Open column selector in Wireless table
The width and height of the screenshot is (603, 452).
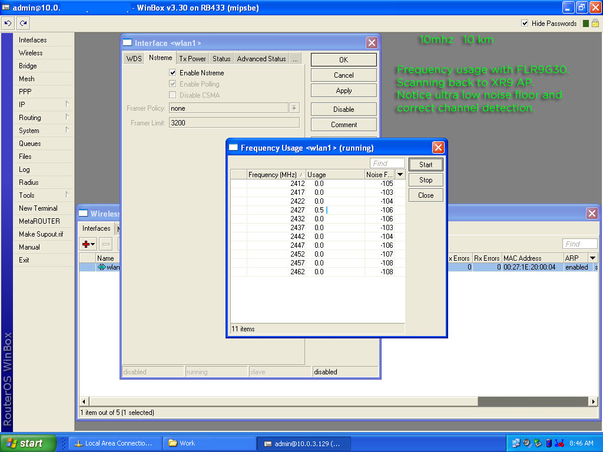pyautogui.click(x=592, y=258)
